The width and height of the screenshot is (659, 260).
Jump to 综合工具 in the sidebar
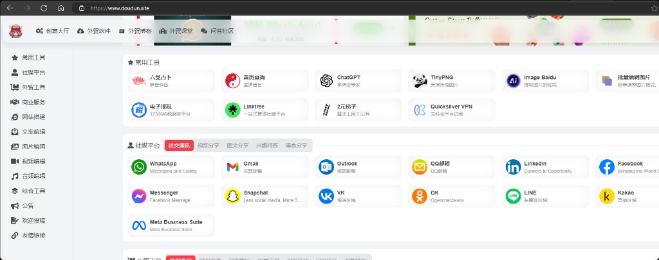click(28, 191)
